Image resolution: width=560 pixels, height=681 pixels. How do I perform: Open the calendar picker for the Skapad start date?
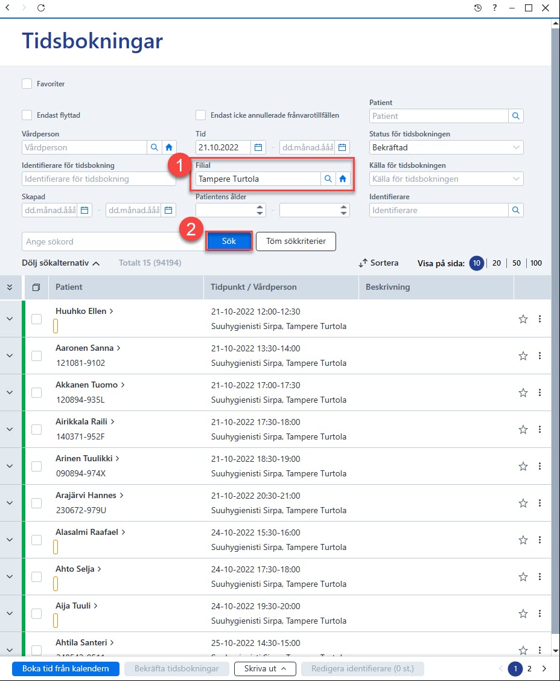click(84, 210)
